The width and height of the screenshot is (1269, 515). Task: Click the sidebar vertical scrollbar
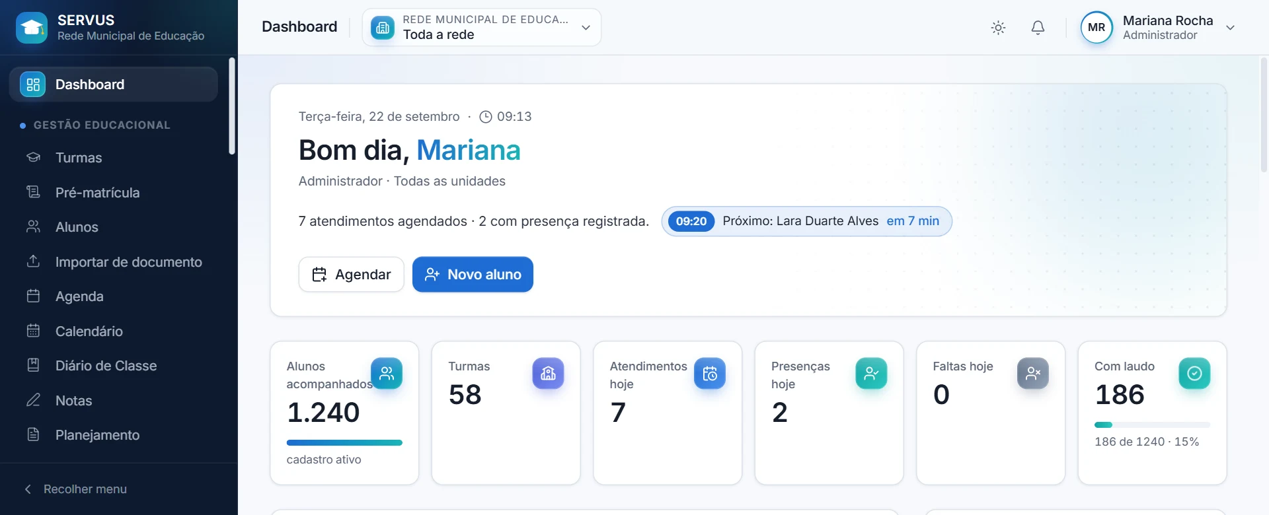point(232,106)
